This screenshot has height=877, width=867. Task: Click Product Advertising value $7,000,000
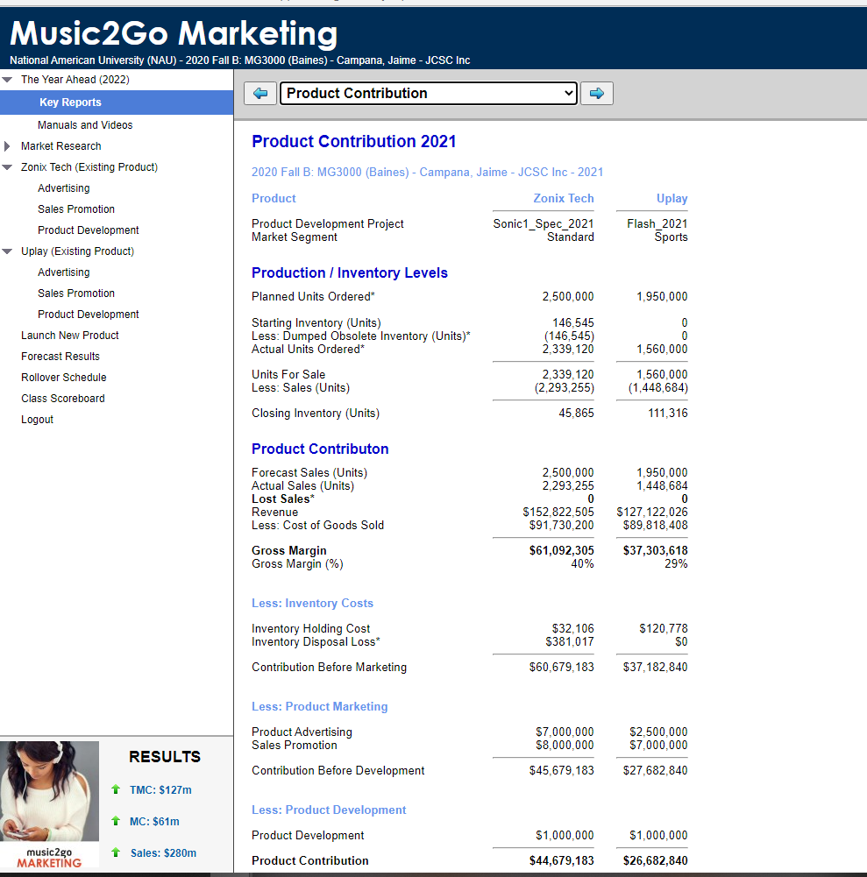point(565,732)
